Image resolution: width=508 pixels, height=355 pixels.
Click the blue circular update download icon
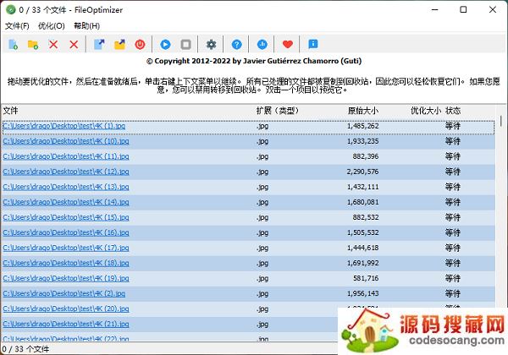[x=262, y=44]
